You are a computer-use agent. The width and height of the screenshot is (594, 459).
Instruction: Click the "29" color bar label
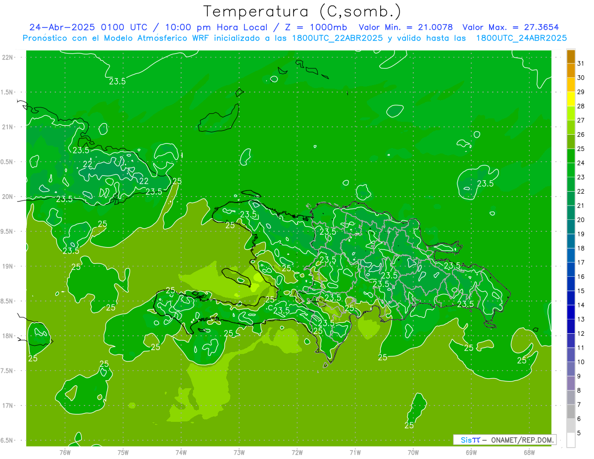click(x=581, y=92)
